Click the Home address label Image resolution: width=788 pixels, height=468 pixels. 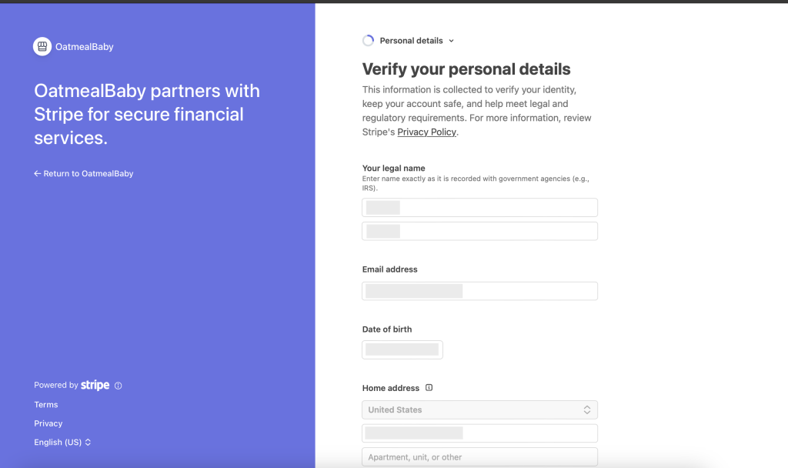coord(390,388)
